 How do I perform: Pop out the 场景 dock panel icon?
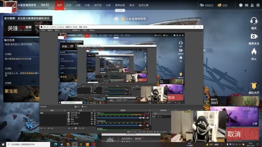(x=65, y=110)
